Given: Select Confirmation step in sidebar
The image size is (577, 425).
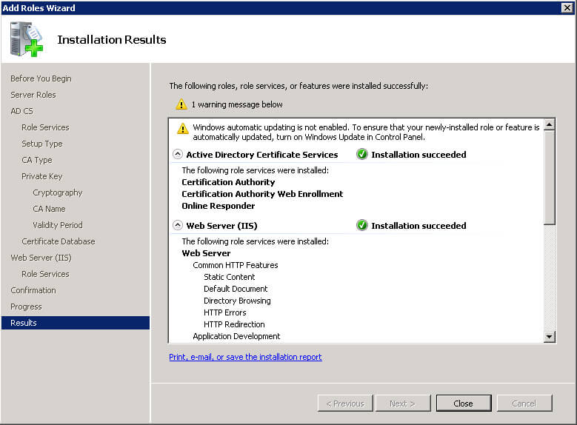Looking at the screenshot, I should 33,290.
